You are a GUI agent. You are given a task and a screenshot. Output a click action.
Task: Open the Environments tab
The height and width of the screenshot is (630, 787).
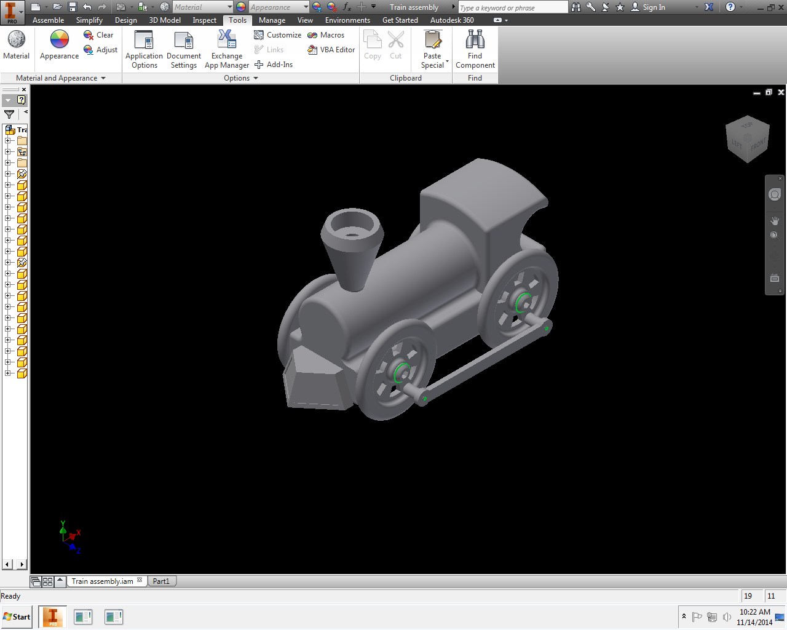[347, 20]
